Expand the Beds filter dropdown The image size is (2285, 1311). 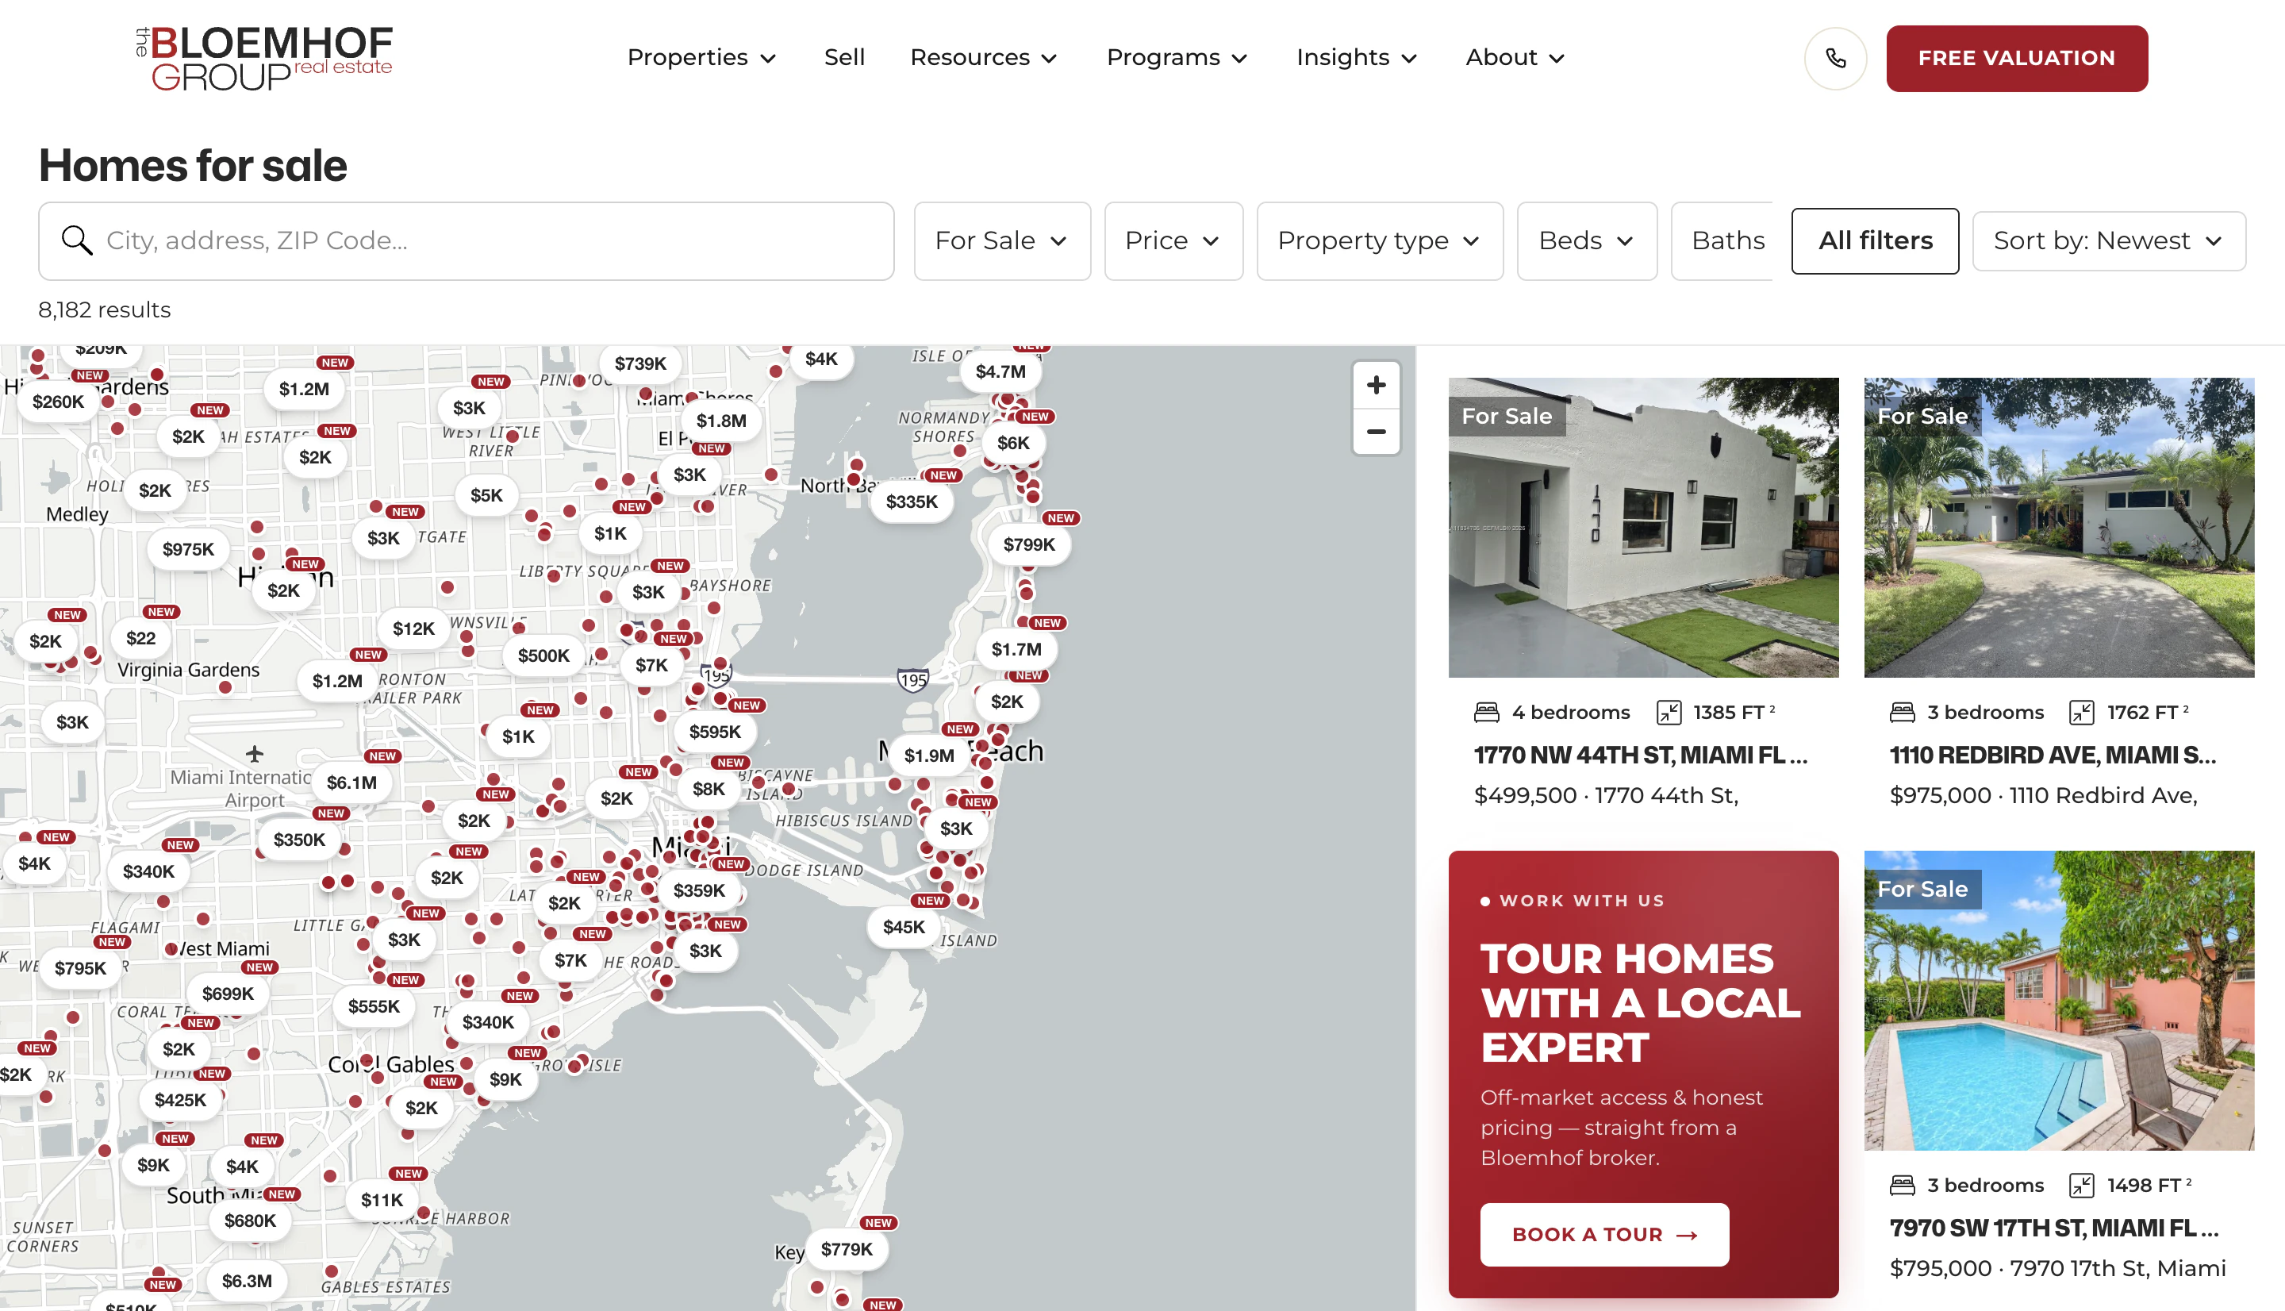[x=1587, y=241]
